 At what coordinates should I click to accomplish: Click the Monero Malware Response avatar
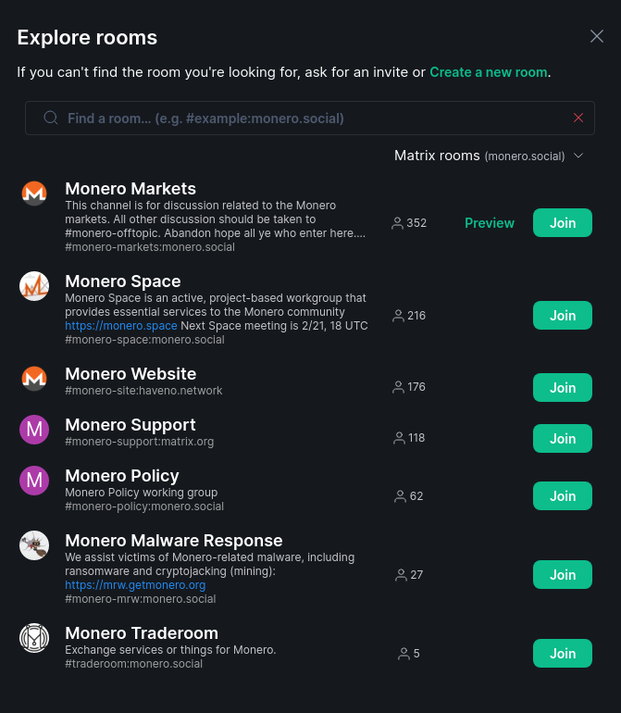click(x=34, y=545)
